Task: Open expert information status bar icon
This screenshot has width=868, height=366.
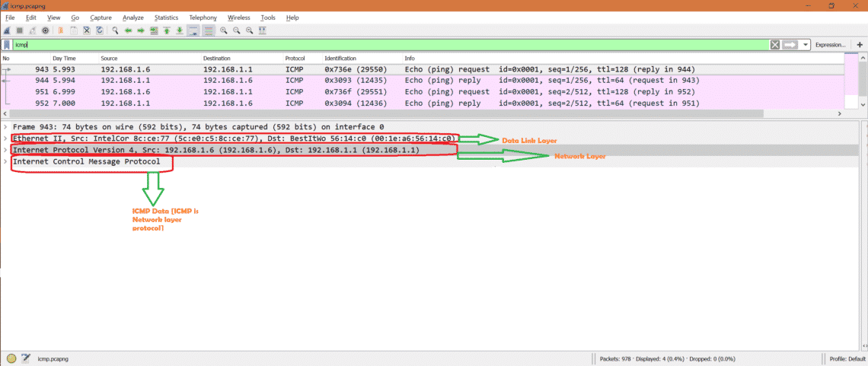Action: click(x=11, y=358)
